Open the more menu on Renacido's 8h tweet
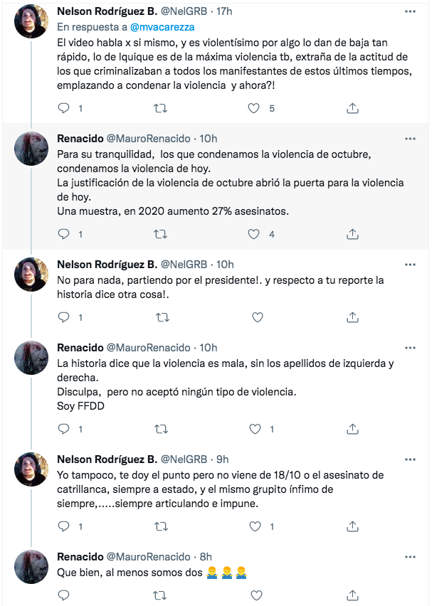 point(410,556)
